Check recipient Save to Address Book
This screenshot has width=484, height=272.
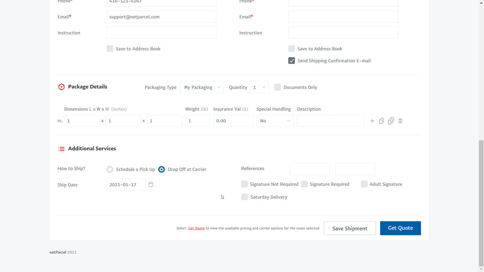pos(292,49)
